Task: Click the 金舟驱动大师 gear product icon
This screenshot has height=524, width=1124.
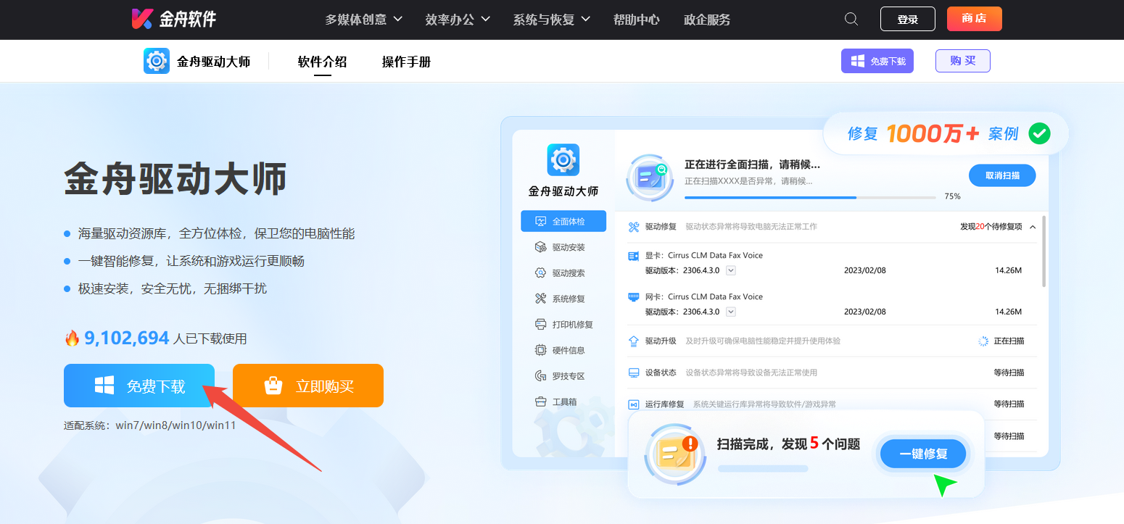Action: (157, 61)
